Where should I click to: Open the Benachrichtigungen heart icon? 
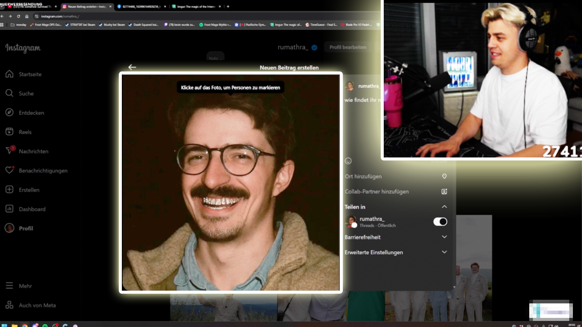[10, 170]
